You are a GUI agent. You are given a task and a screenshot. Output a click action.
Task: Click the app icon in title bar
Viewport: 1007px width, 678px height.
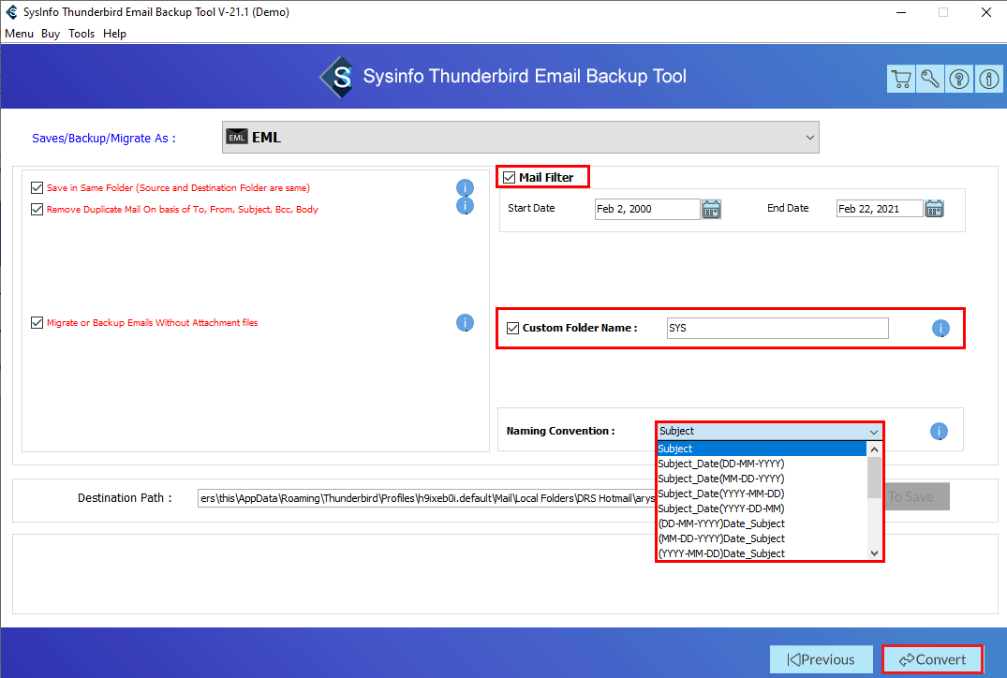[x=11, y=12]
